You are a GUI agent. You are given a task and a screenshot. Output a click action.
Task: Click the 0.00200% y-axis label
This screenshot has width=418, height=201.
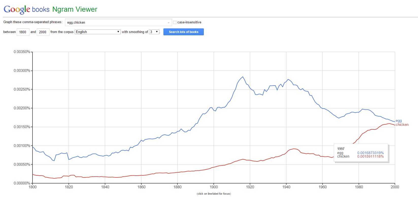click(x=22, y=108)
